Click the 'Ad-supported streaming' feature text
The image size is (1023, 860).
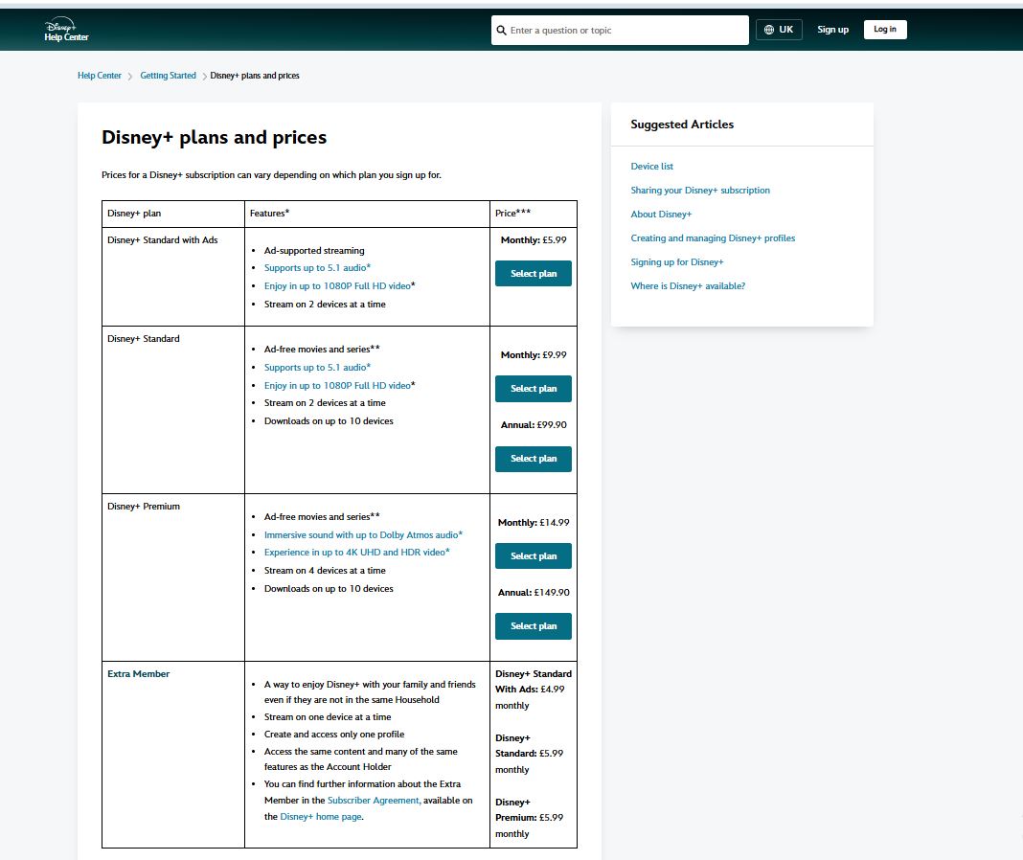coord(314,251)
